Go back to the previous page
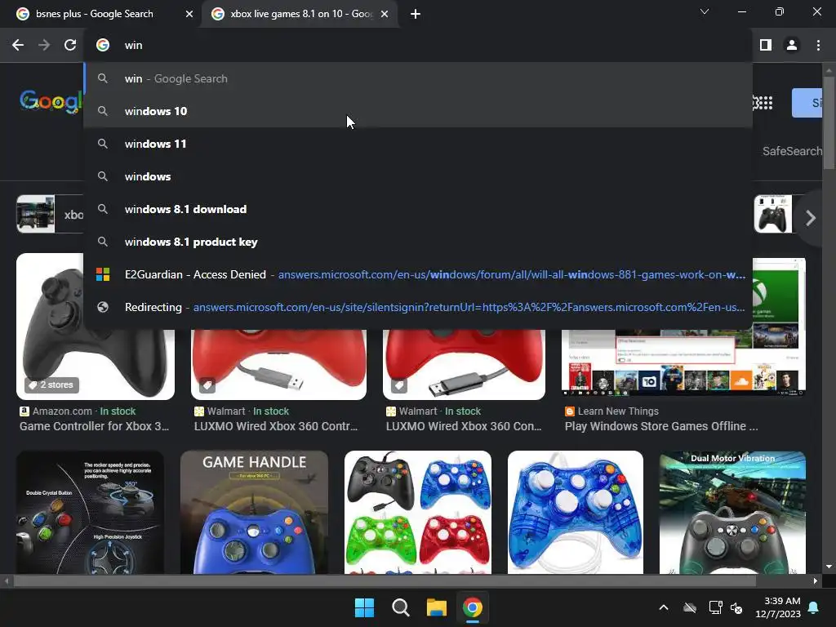The image size is (836, 627). pyautogui.click(x=18, y=46)
